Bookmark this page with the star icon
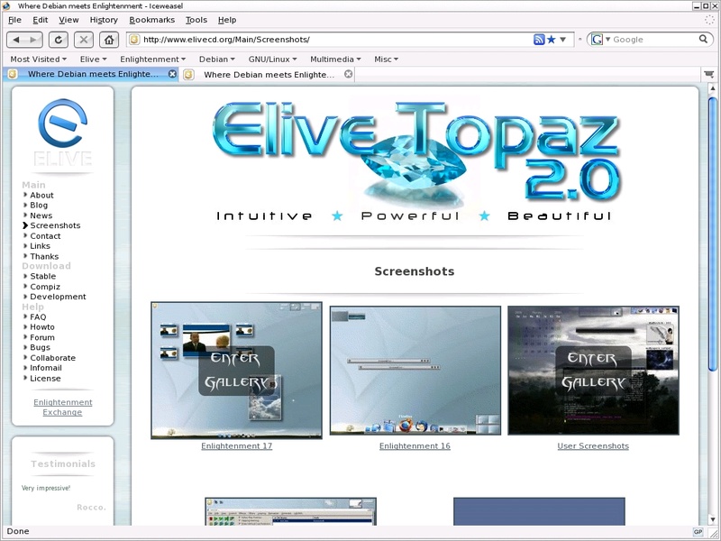 coord(552,40)
